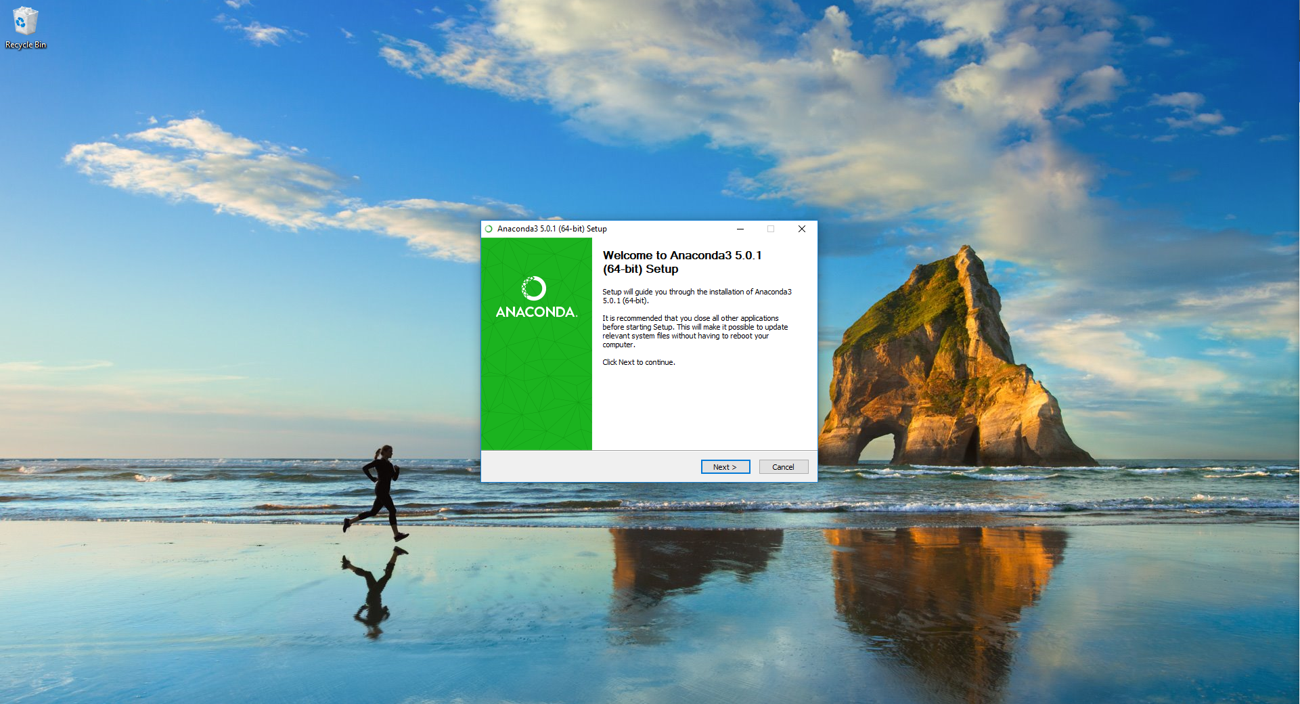
Task: Click Next to continue setup
Action: pyautogui.click(x=725, y=467)
